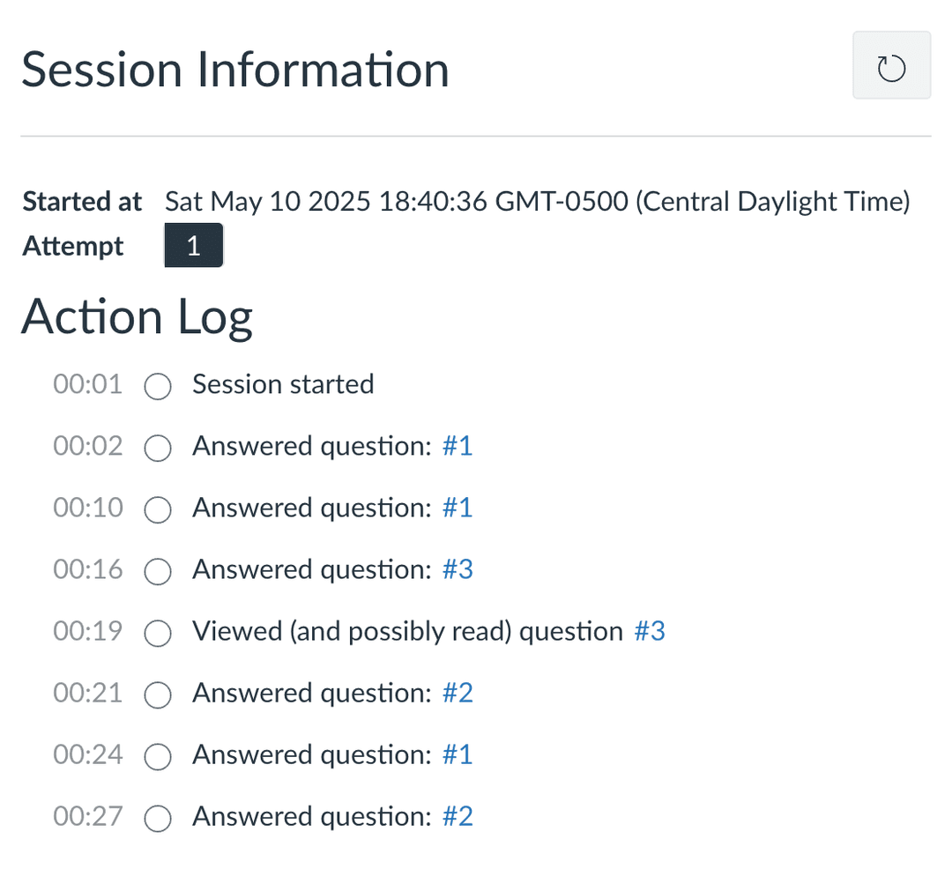Click the Session started log entry

[x=283, y=384]
